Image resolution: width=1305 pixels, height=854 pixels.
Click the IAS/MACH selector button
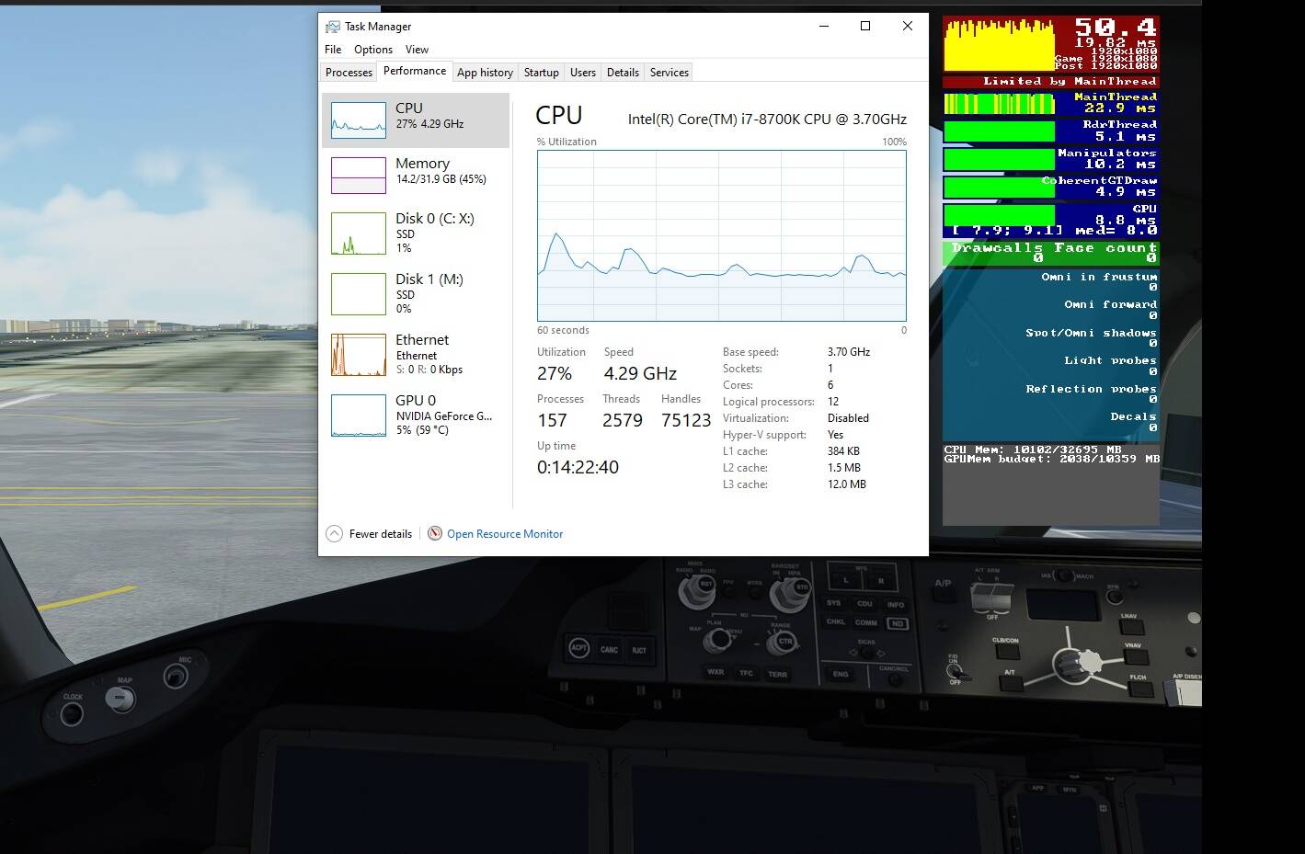pyautogui.click(x=1063, y=575)
